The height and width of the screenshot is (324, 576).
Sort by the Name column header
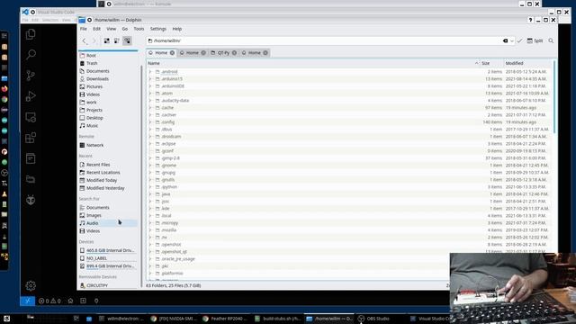tap(154, 63)
